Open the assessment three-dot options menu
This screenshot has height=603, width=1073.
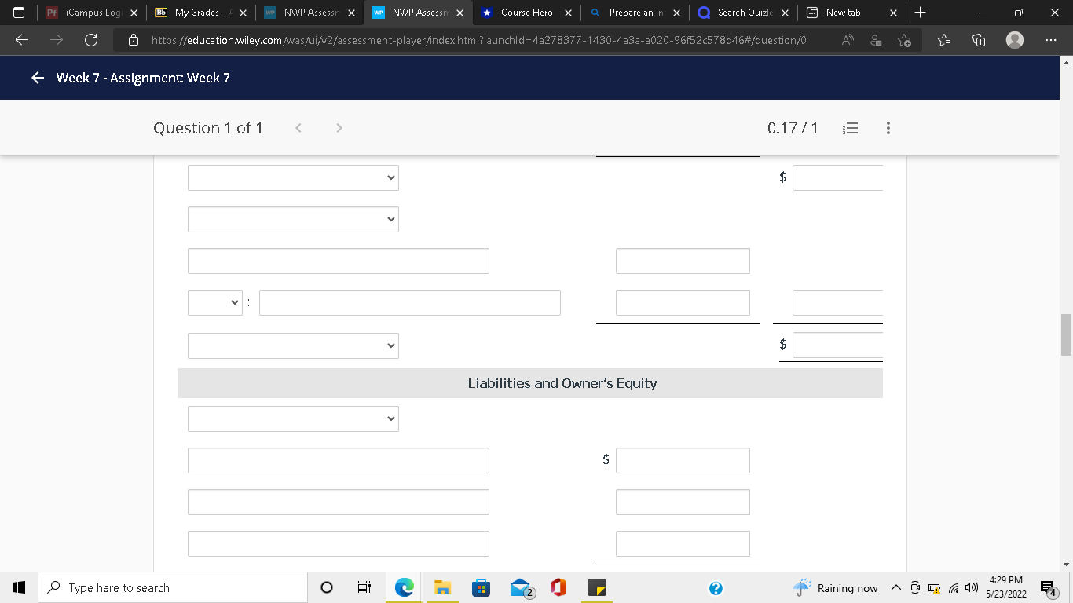click(888, 128)
